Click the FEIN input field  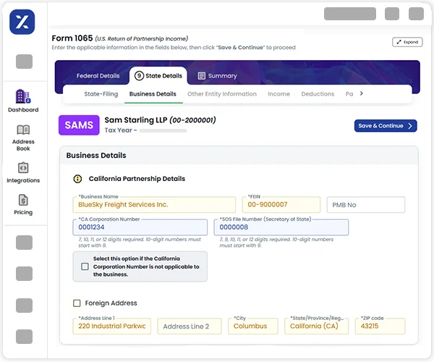(x=281, y=205)
